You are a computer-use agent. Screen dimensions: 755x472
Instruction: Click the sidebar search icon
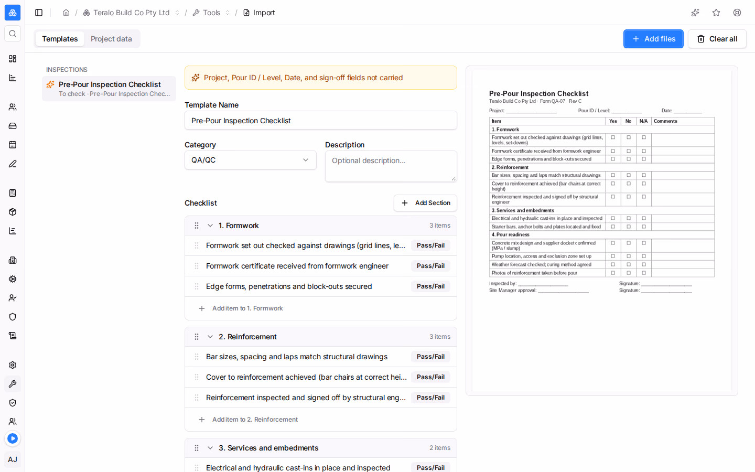click(x=13, y=34)
